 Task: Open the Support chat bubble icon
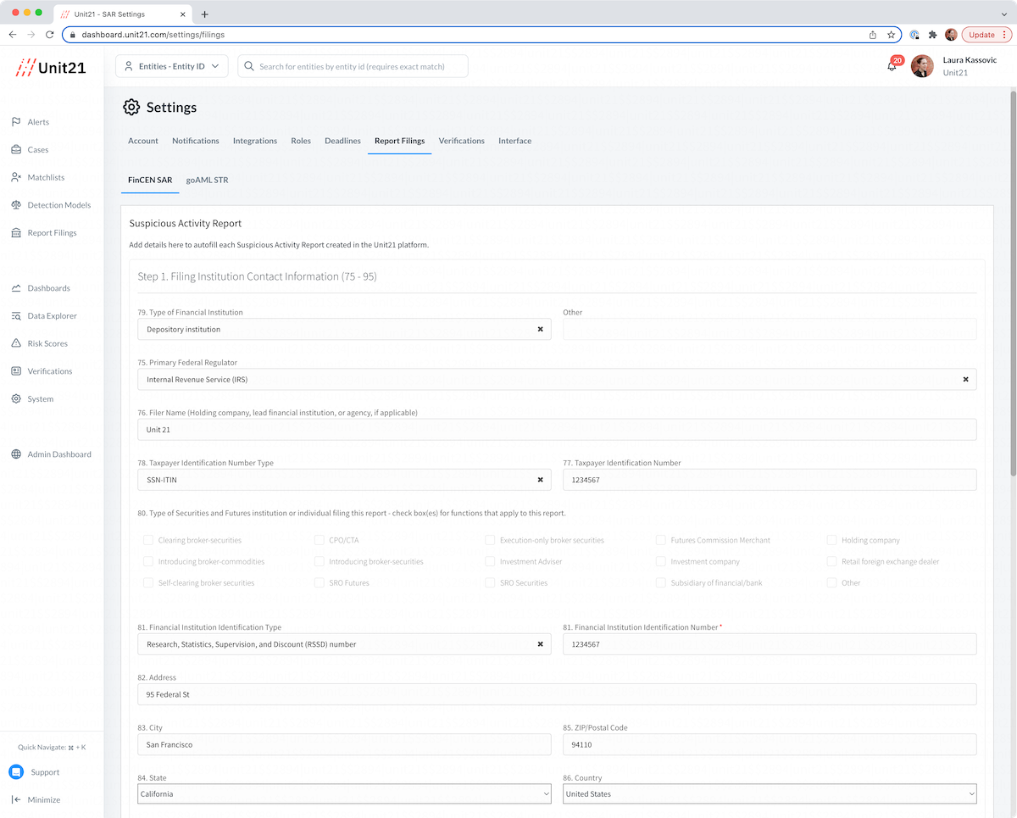tap(16, 772)
